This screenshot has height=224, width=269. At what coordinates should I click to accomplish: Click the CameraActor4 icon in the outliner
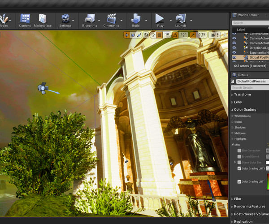click(246, 38)
